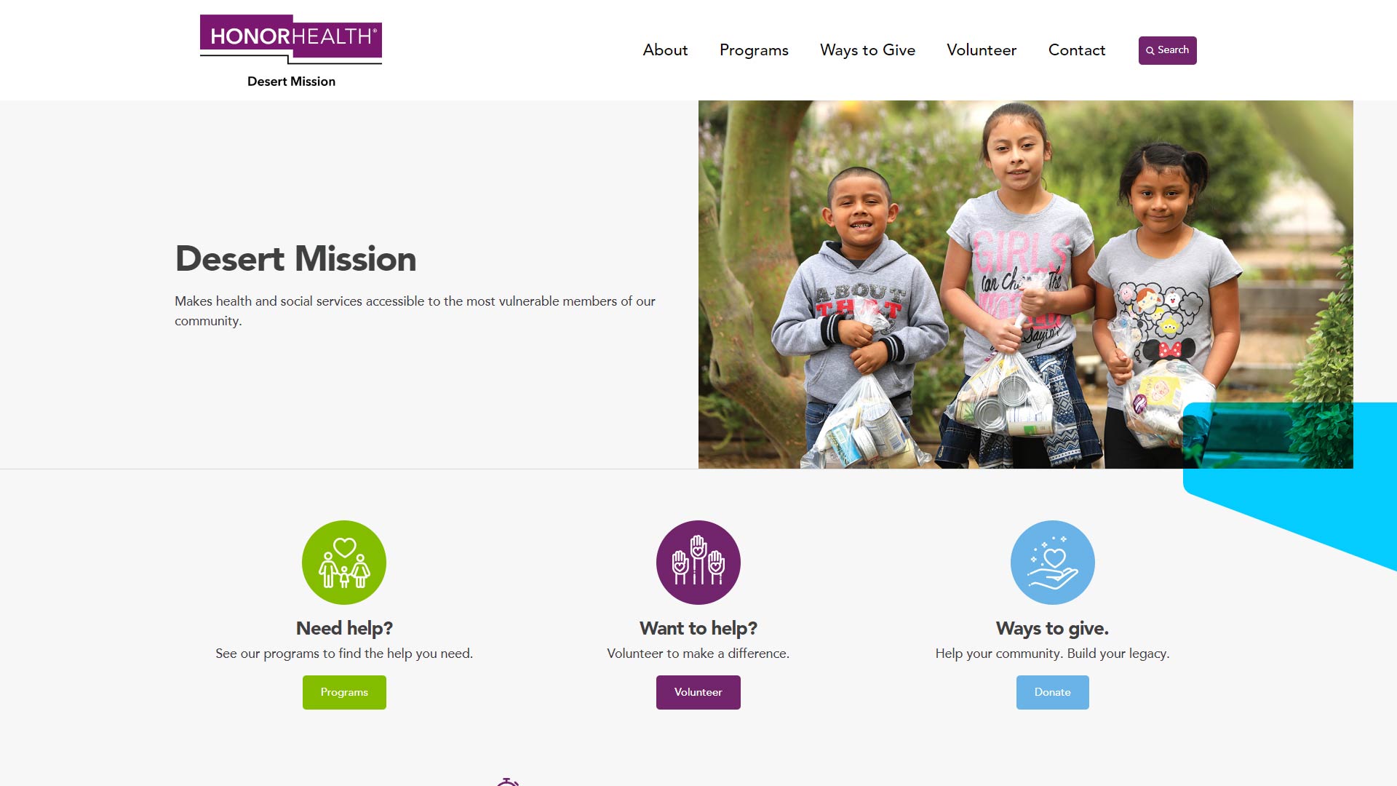Click the blue hand holding heart icon
This screenshot has height=786, width=1397.
[x=1053, y=563]
